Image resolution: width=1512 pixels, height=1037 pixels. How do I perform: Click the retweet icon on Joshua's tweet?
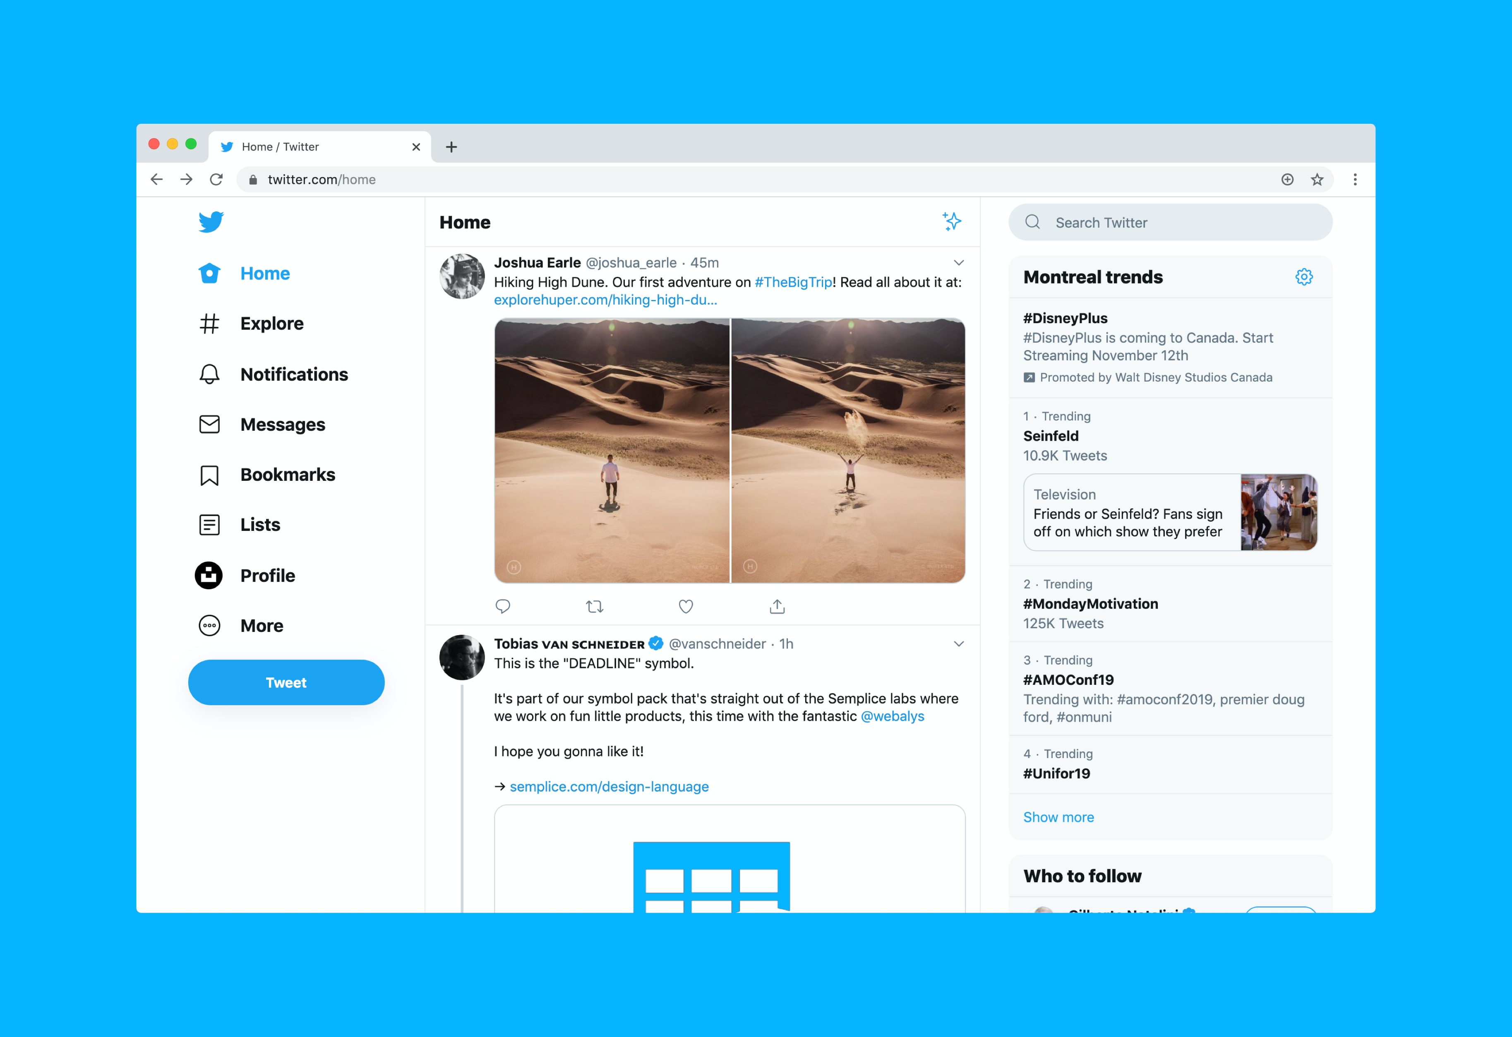(x=593, y=606)
